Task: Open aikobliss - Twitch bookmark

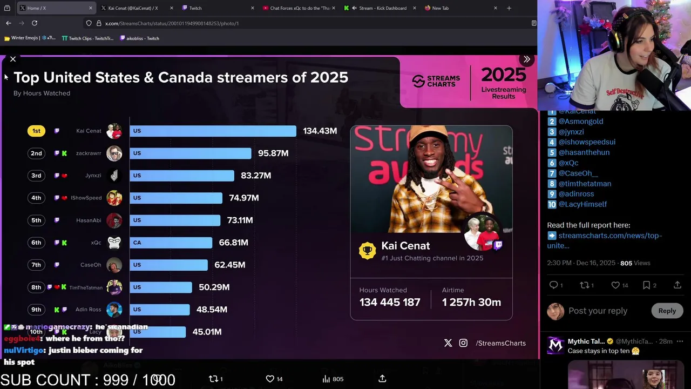Action: click(139, 38)
